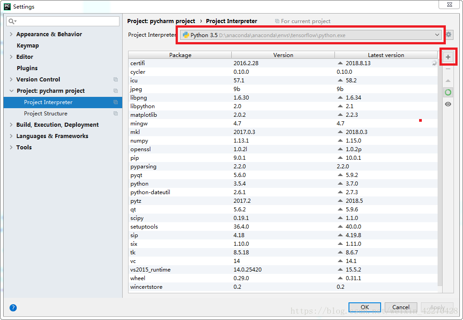Sort by the Package column header

[180, 55]
